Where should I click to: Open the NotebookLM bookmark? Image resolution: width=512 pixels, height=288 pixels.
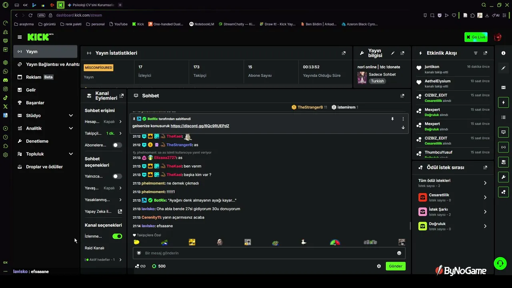click(202, 24)
